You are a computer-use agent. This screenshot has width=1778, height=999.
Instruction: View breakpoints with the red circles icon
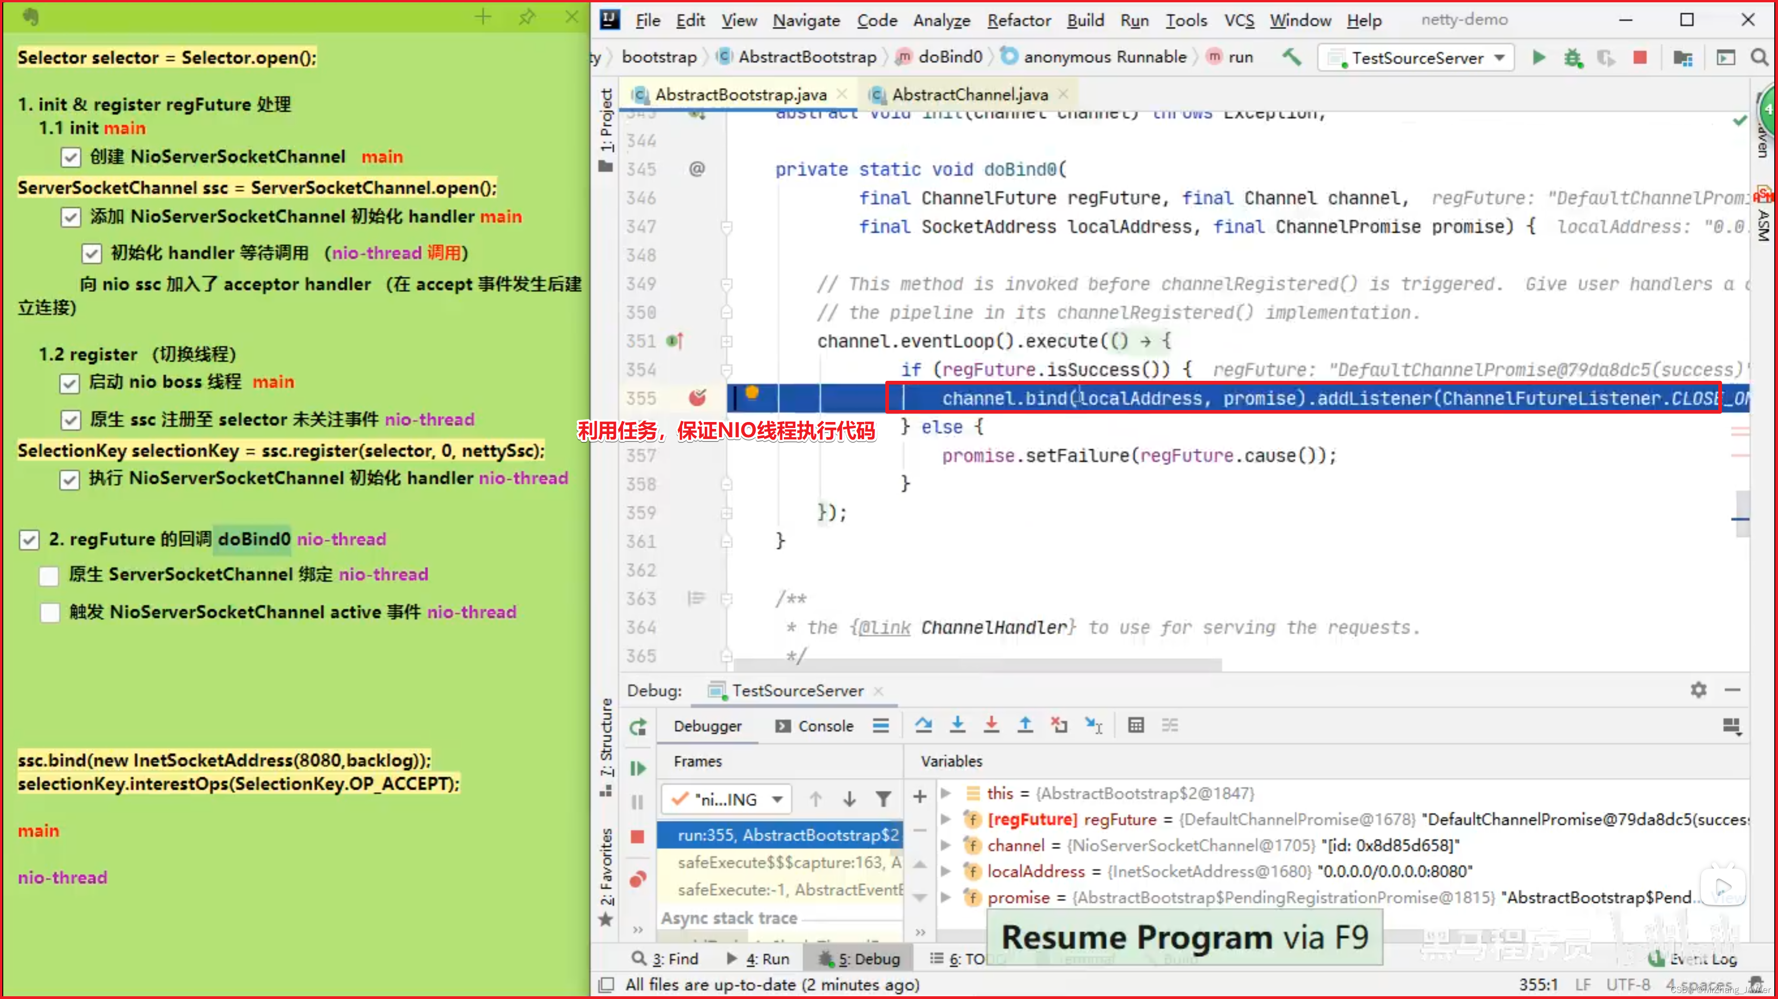coord(638,879)
